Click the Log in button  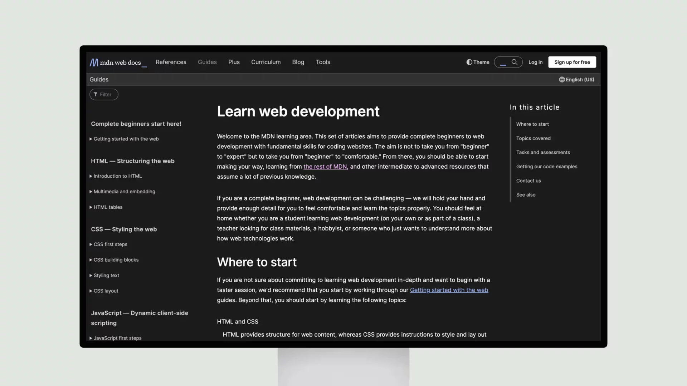click(535, 62)
